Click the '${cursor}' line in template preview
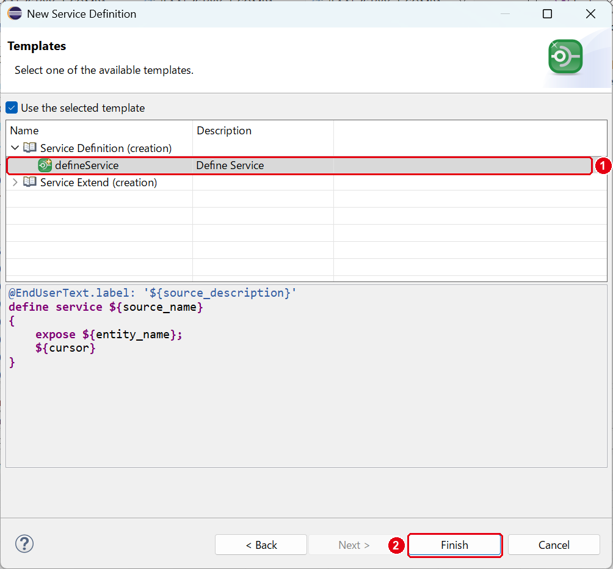Screen dimensions: 613x569 point(65,348)
